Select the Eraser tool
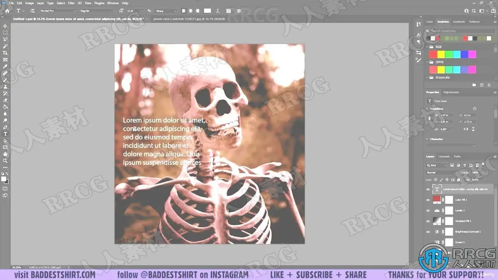Image resolution: width=498 pixels, height=280 pixels. [5, 100]
